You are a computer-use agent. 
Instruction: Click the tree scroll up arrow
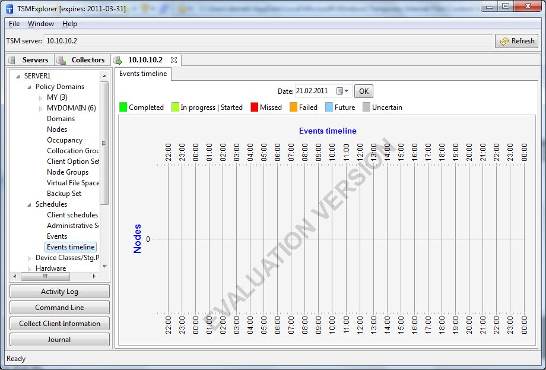pyautogui.click(x=104, y=75)
